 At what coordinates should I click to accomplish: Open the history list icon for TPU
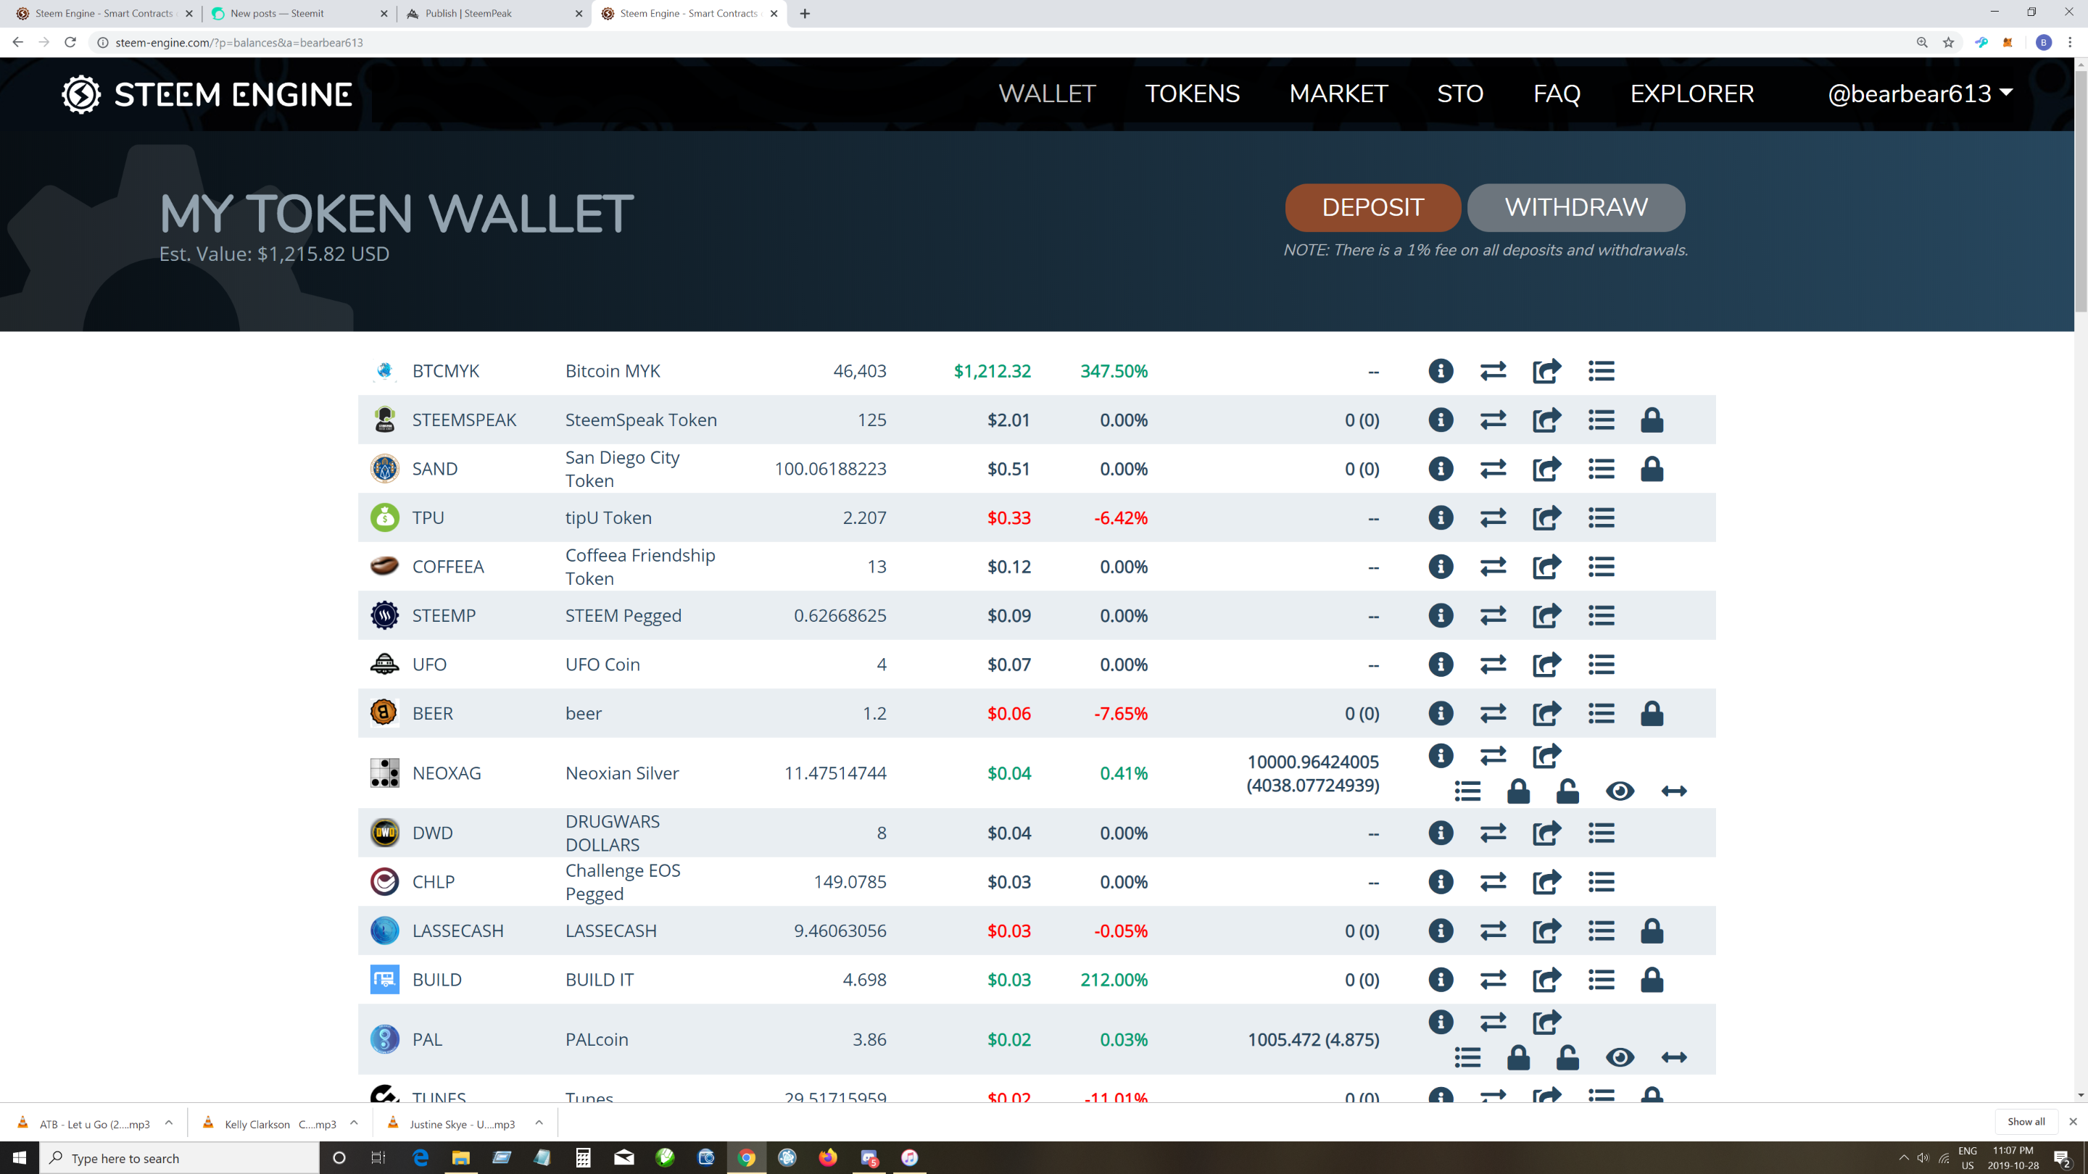pos(1601,517)
